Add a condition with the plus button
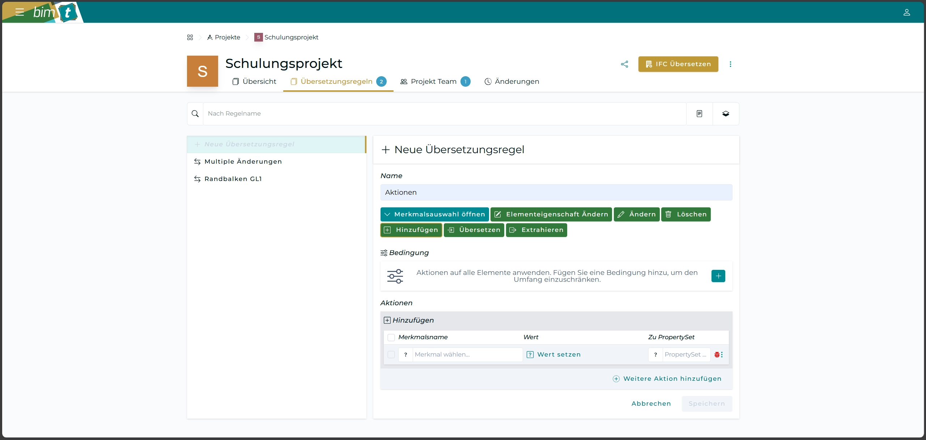Image resolution: width=926 pixels, height=440 pixels. [x=718, y=276]
